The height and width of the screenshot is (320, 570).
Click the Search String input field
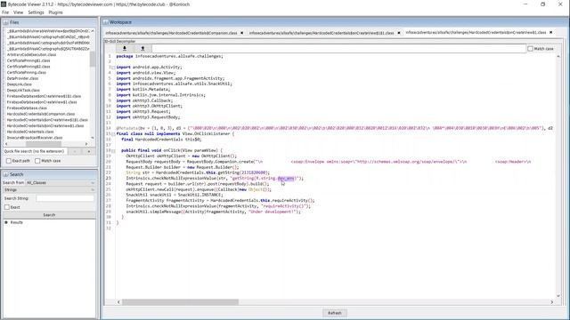click(65, 198)
